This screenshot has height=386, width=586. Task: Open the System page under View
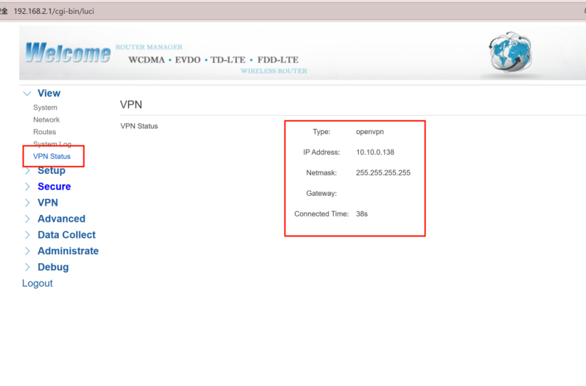coord(45,108)
